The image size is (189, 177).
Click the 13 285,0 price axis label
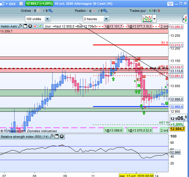pyautogui.click(x=176, y=27)
